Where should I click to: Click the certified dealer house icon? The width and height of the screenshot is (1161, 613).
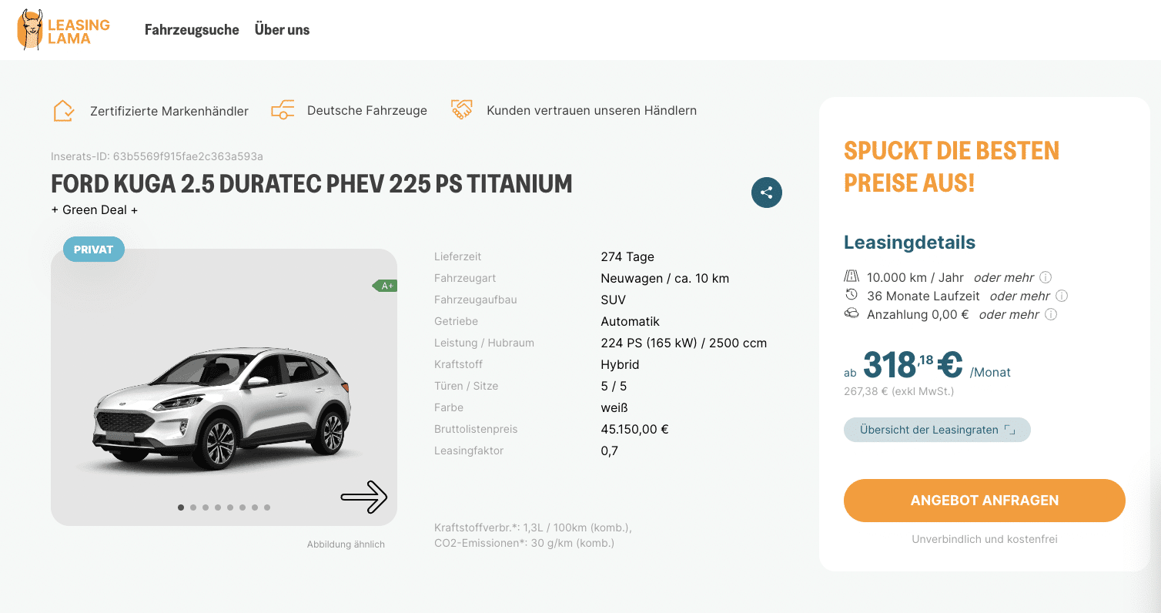tap(64, 111)
